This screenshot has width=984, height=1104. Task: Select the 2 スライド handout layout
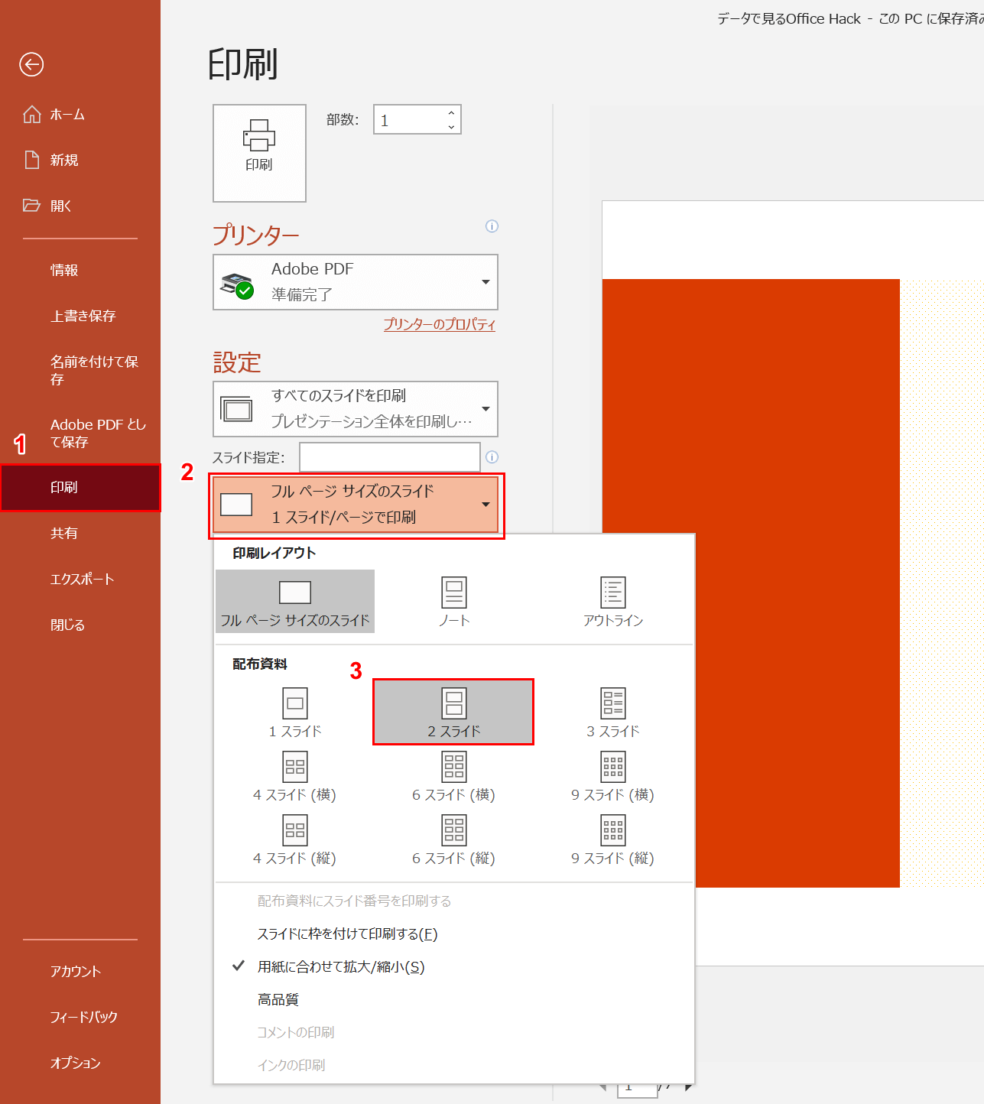(454, 713)
